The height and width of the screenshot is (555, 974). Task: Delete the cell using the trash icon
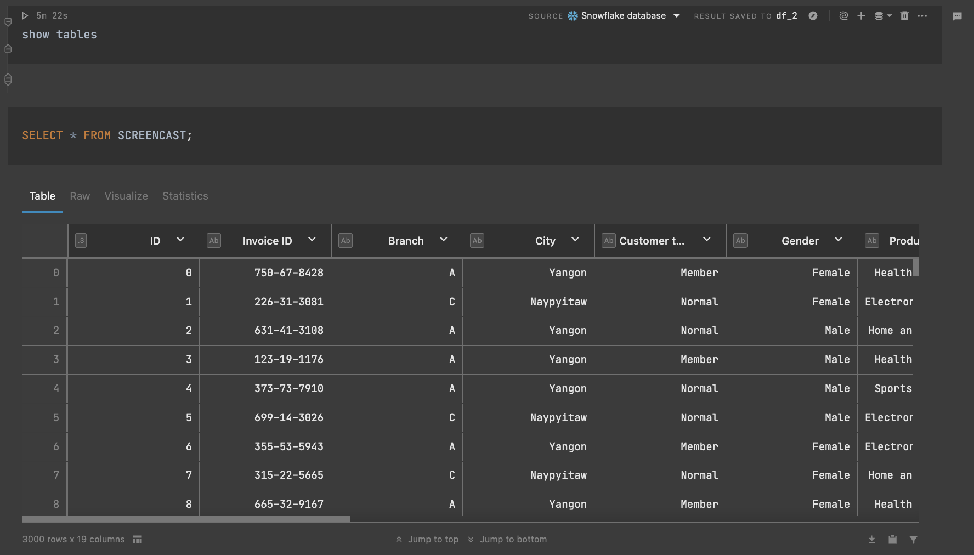click(x=904, y=16)
